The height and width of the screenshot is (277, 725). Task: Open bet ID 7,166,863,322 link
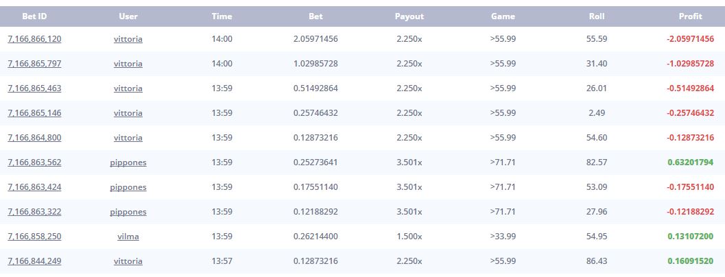point(34,212)
